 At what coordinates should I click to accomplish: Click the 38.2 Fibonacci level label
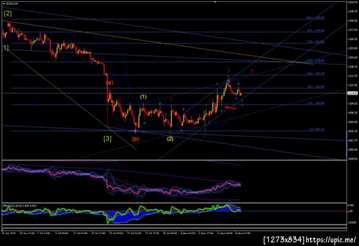click(316, 87)
